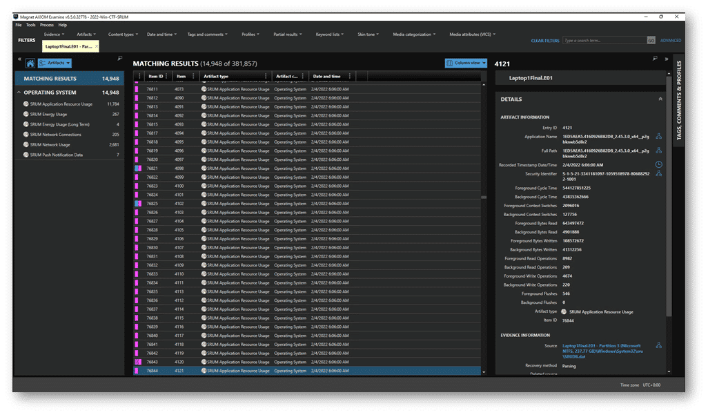Open the Partial results filter dropdown
Screen dimensions: 708x415
288,35
